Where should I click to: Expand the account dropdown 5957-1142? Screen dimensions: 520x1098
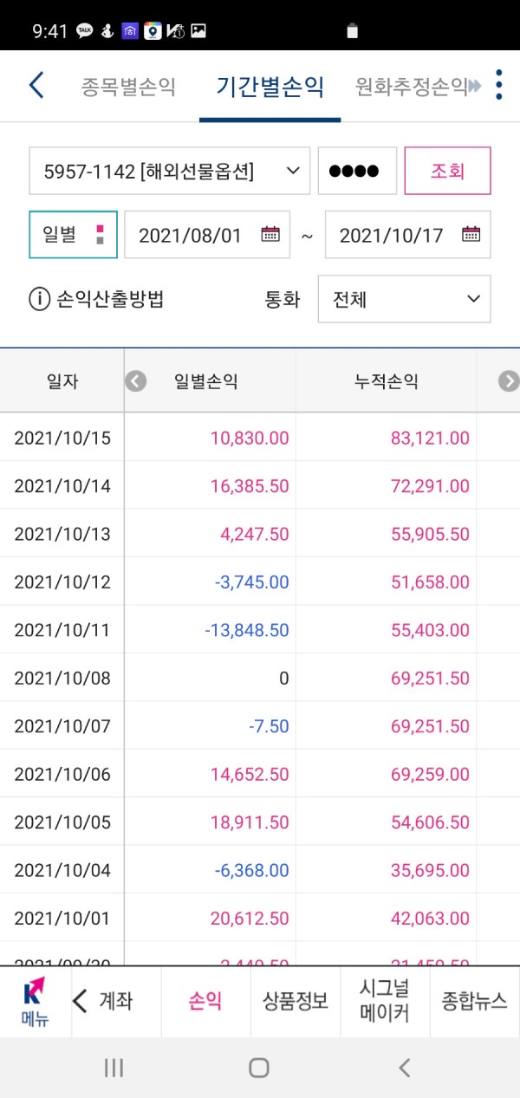169,171
